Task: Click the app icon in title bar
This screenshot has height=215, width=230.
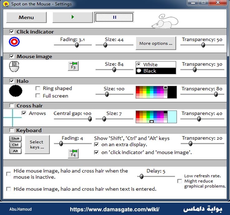Action: click(6, 4)
